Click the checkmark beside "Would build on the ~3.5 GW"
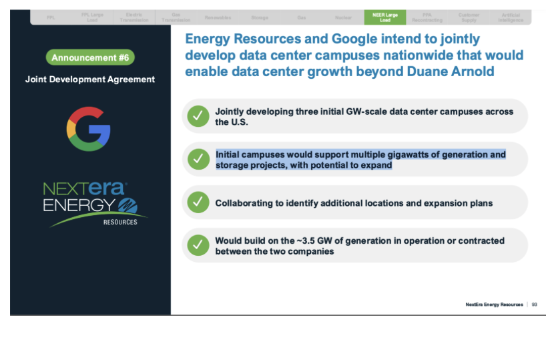 [198, 245]
